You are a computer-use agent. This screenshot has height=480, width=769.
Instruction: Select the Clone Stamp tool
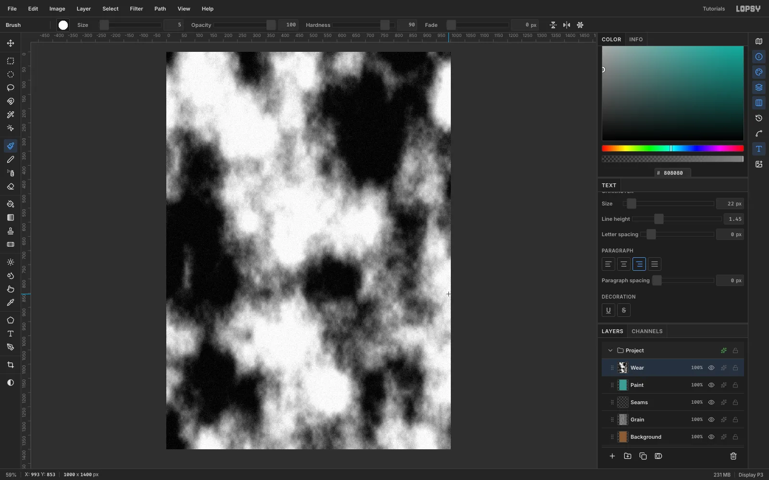click(x=11, y=231)
